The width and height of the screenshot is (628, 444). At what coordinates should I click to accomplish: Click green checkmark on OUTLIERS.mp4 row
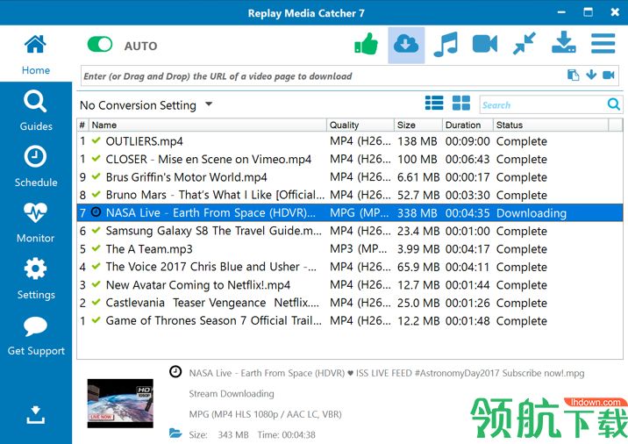[96, 140]
